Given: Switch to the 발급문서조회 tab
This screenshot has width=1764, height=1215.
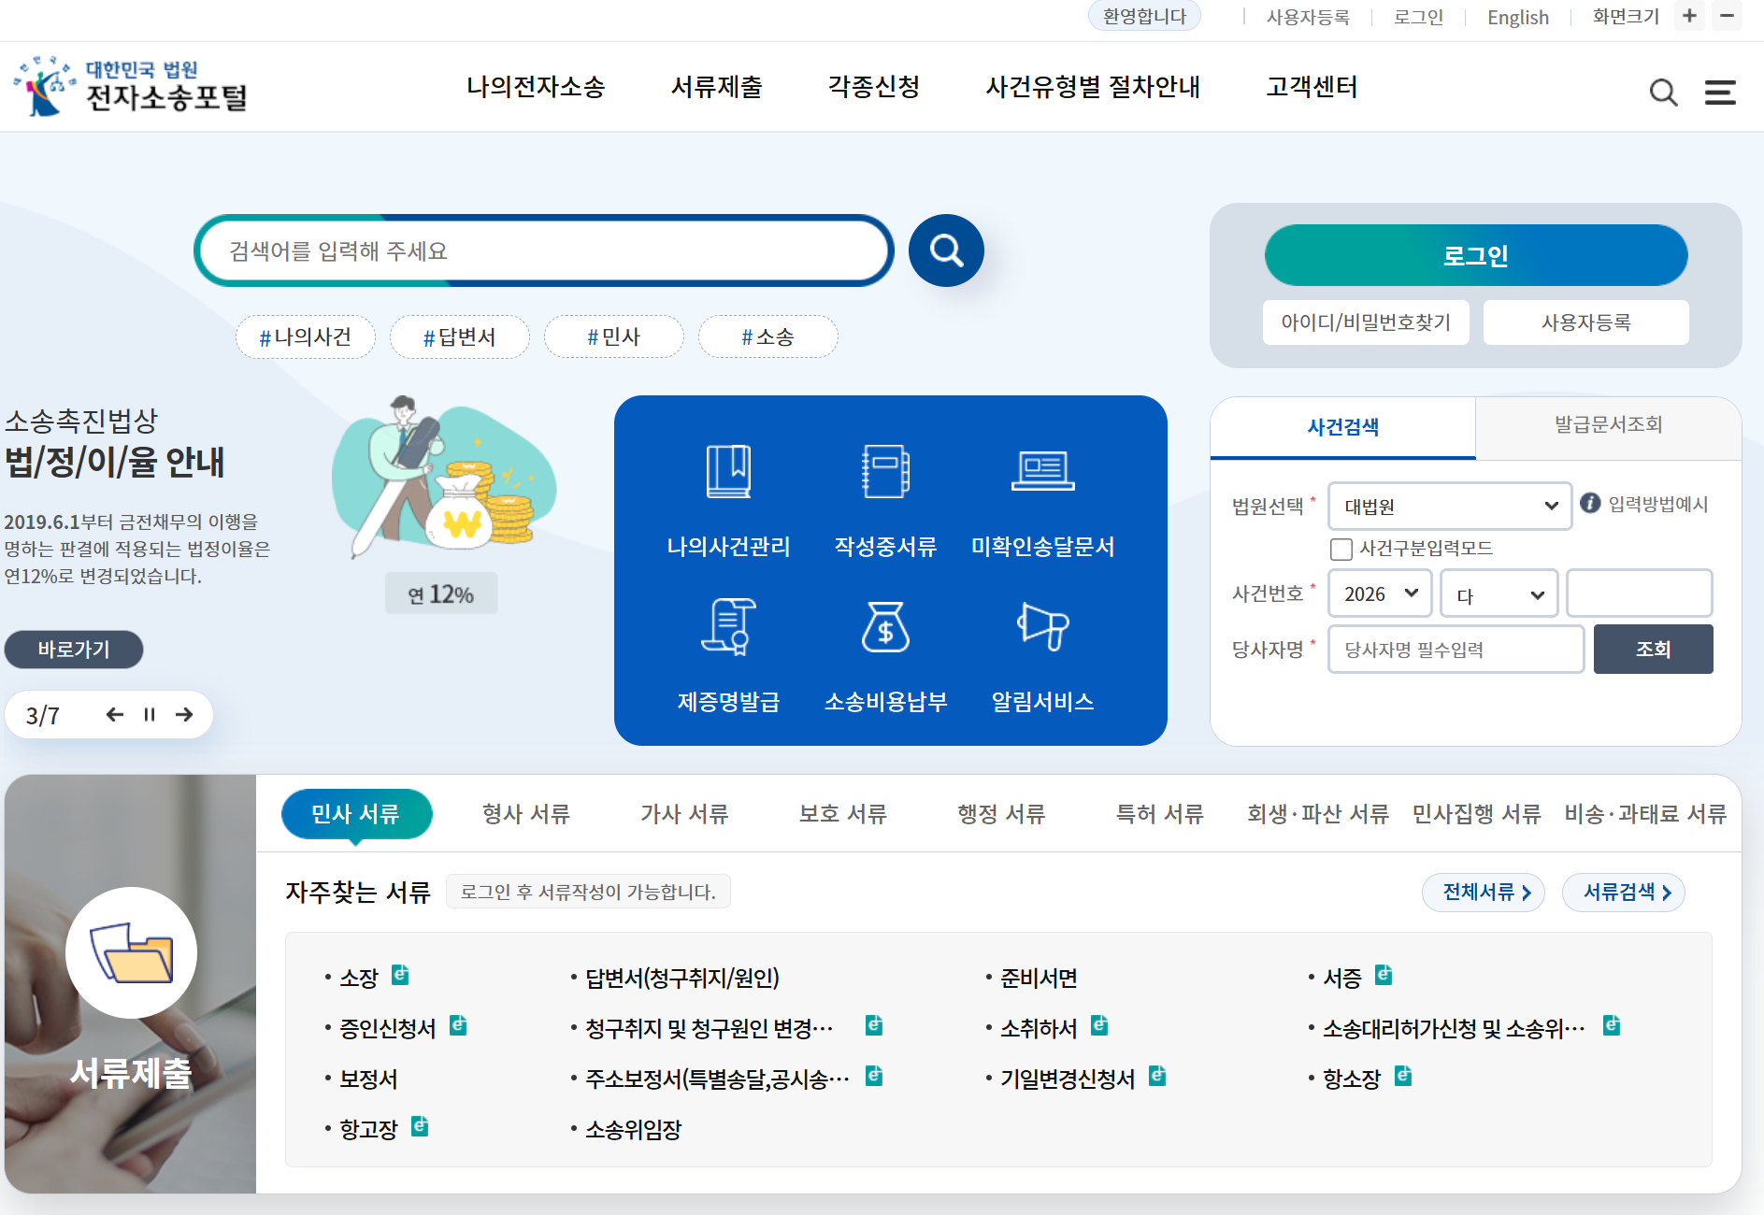Looking at the screenshot, I should point(1608,428).
